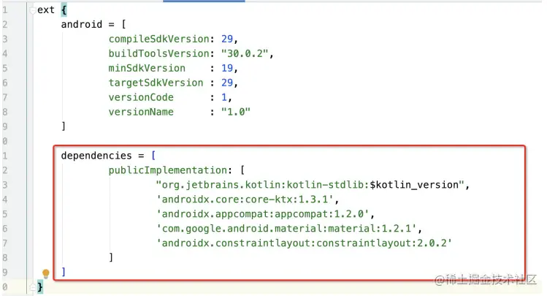Click the "1.0" versionName value
The image size is (547, 296).
[x=236, y=112]
